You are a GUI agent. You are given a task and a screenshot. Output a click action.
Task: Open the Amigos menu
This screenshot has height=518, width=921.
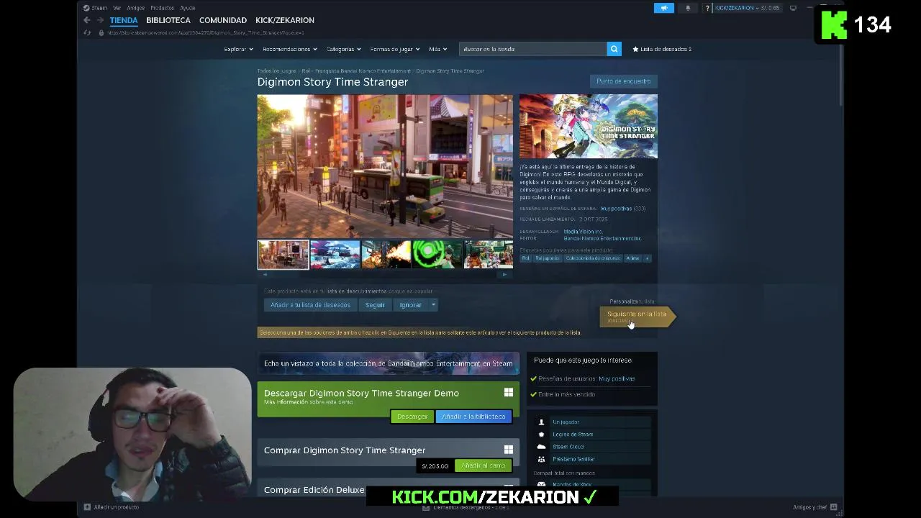point(136,8)
